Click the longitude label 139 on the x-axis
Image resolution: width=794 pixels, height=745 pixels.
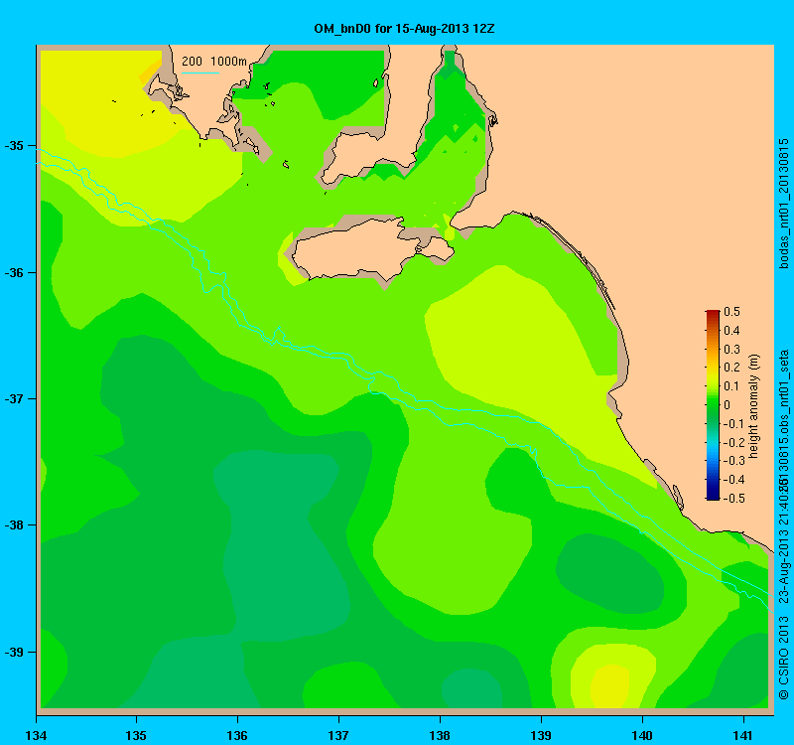(x=541, y=735)
